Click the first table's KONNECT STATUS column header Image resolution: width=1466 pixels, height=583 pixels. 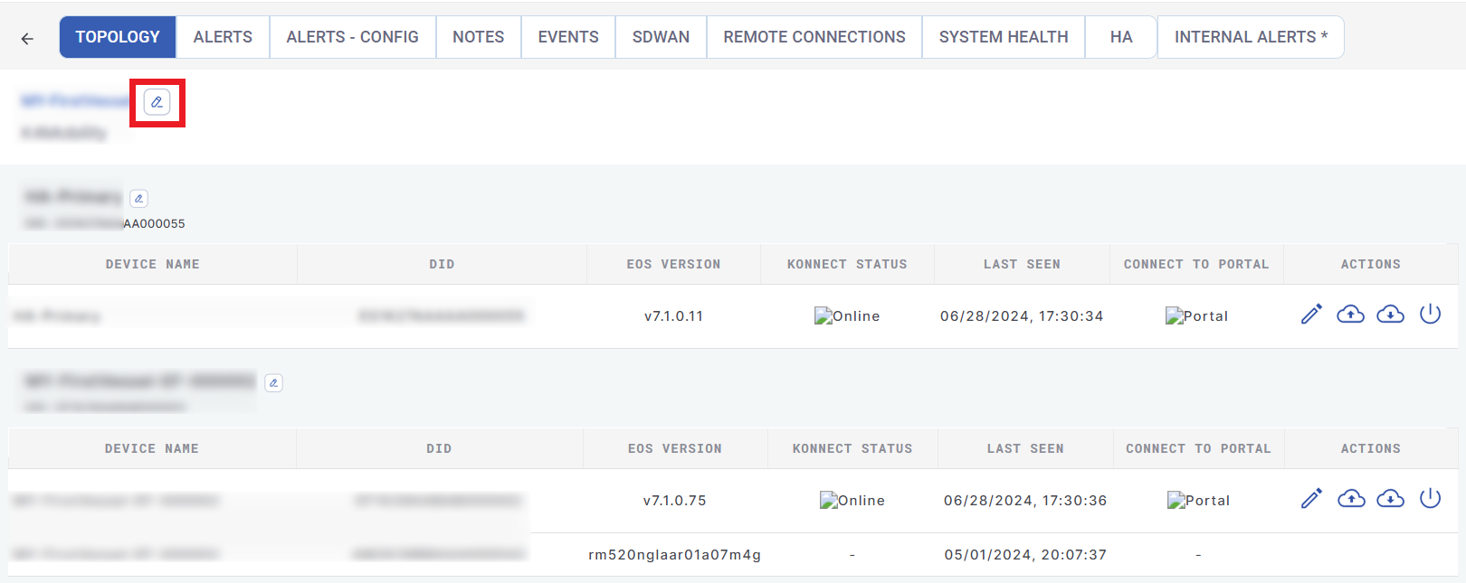click(847, 264)
